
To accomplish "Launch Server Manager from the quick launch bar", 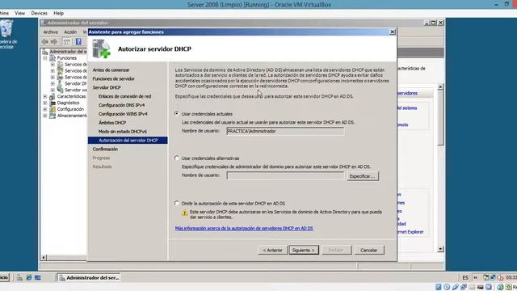I will (x=19, y=278).
